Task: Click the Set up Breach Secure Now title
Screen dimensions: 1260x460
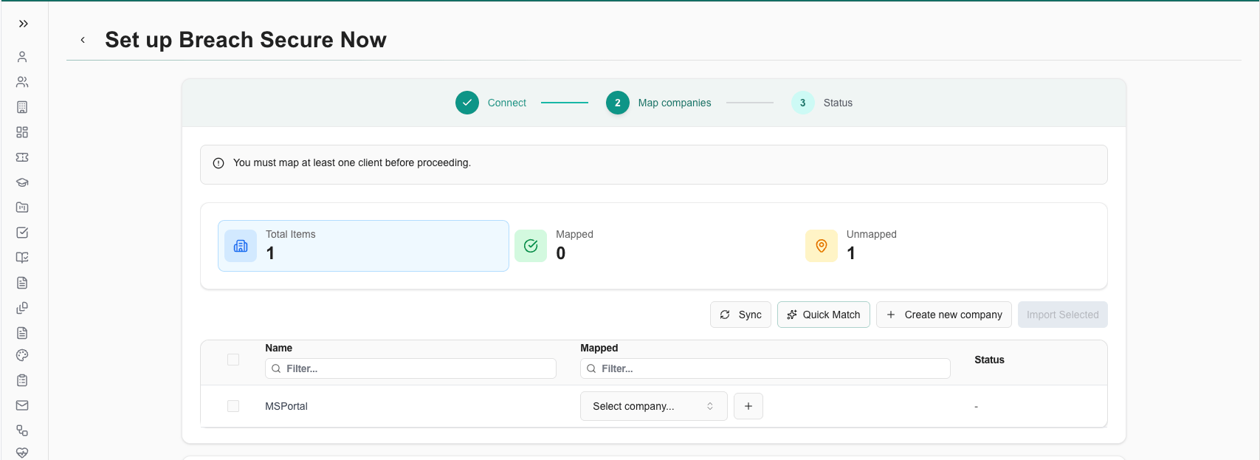Action: [246, 40]
